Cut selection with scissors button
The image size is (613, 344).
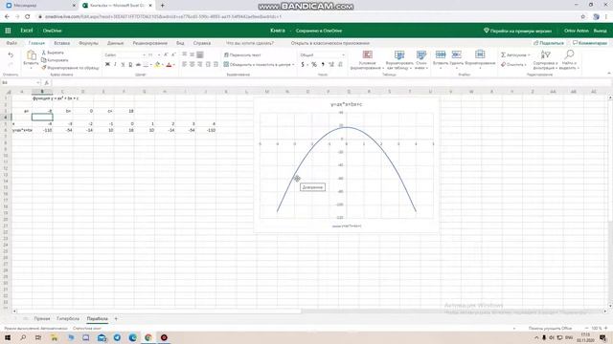(x=53, y=53)
